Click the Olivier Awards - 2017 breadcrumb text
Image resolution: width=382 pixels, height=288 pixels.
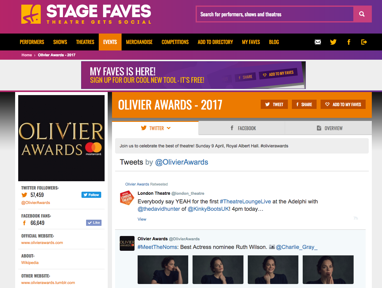click(57, 55)
